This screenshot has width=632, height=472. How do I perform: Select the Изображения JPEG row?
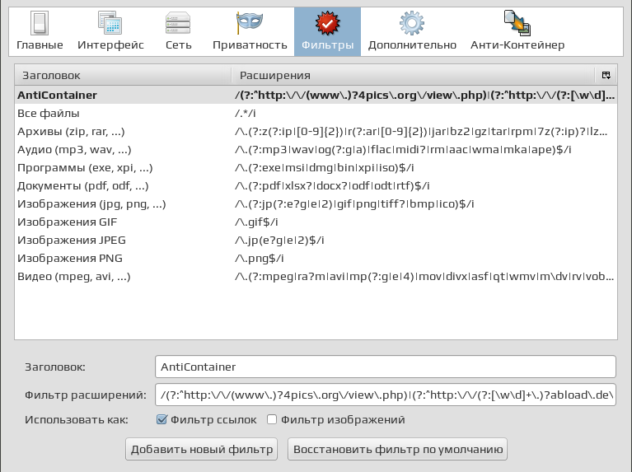(316, 241)
